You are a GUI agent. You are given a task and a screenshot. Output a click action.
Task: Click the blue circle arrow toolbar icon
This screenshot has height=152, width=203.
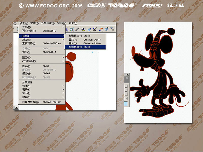coord(106,29)
